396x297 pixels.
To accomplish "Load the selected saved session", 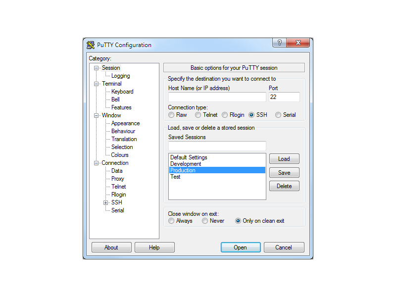I will pyautogui.click(x=284, y=159).
